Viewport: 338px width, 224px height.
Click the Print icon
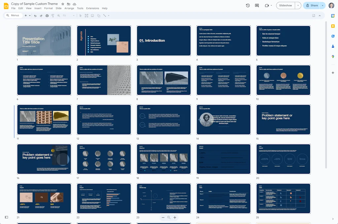pos(47,15)
